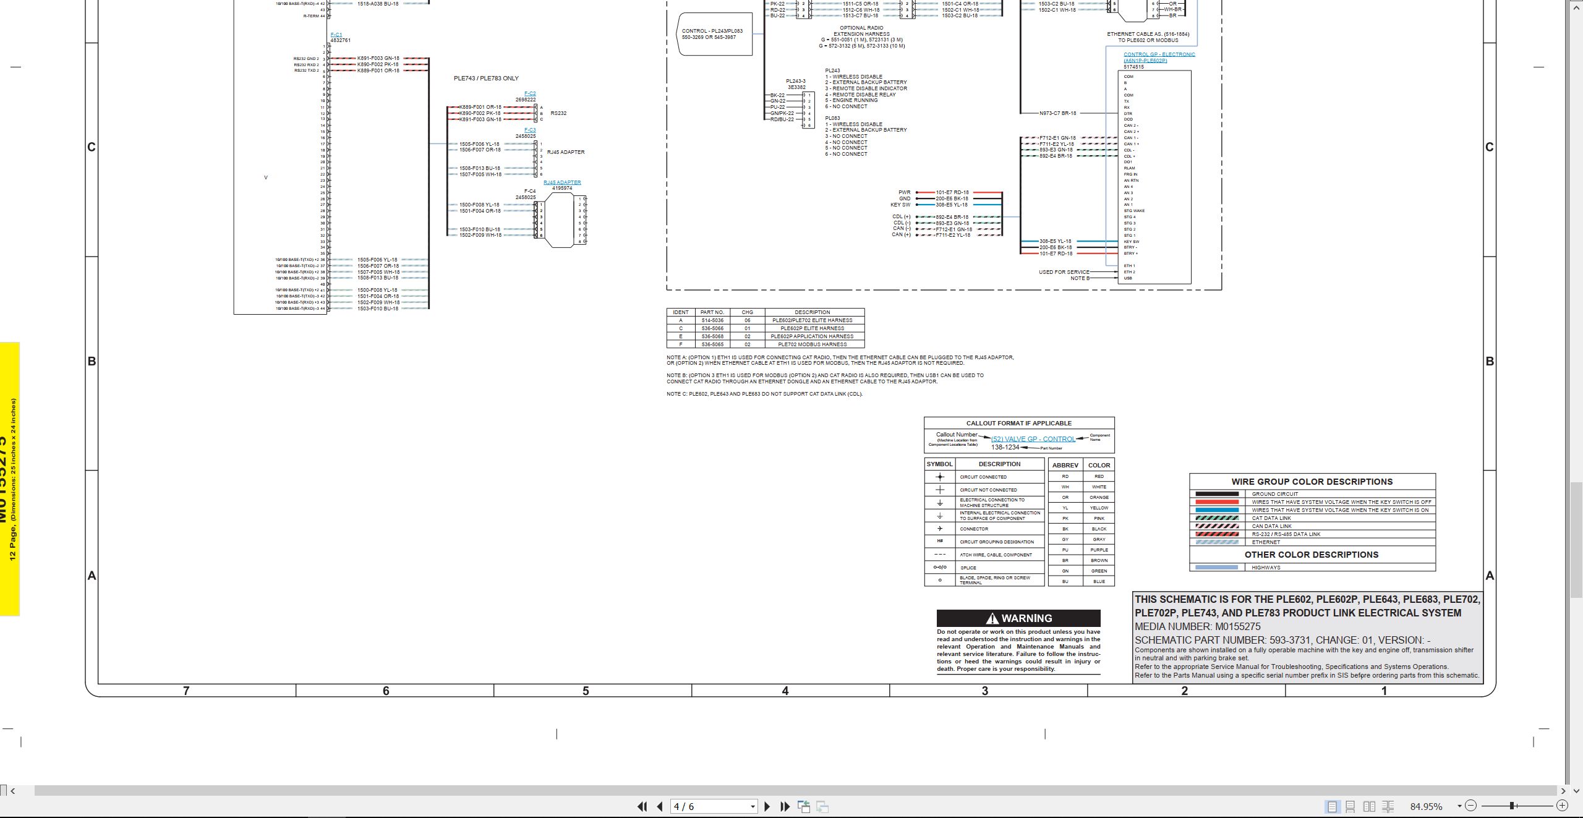The image size is (1583, 818).
Task: Open the CONTROL GP - ELECTRONIC link
Action: pos(1159,58)
